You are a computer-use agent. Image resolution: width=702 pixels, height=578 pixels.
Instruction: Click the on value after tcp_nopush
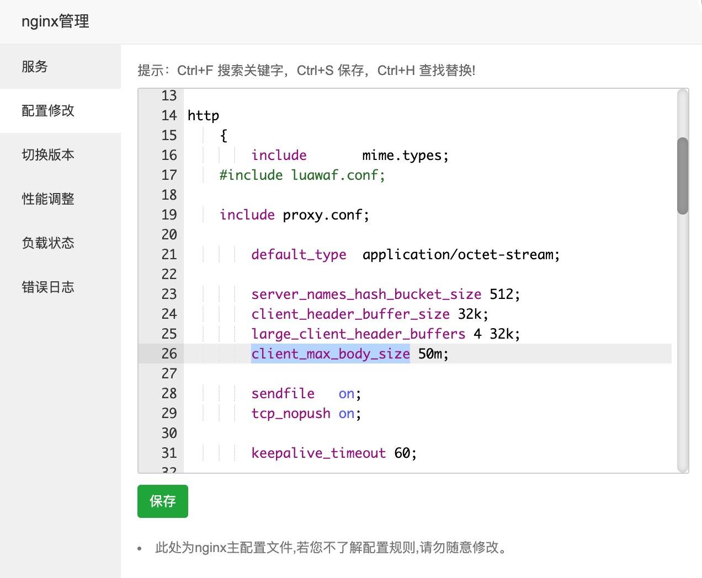[x=347, y=414]
